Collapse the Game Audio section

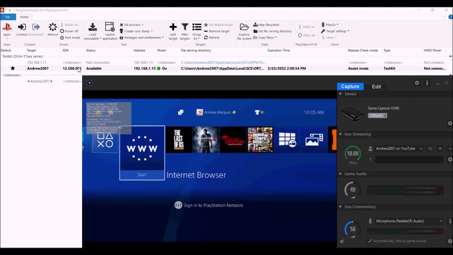click(340, 174)
